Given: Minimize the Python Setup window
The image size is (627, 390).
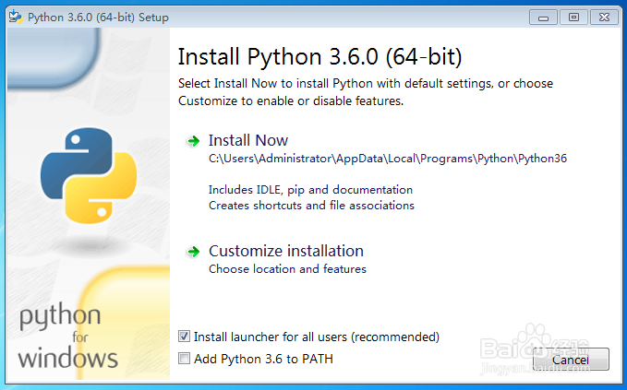Looking at the screenshot, I should click(x=546, y=17).
